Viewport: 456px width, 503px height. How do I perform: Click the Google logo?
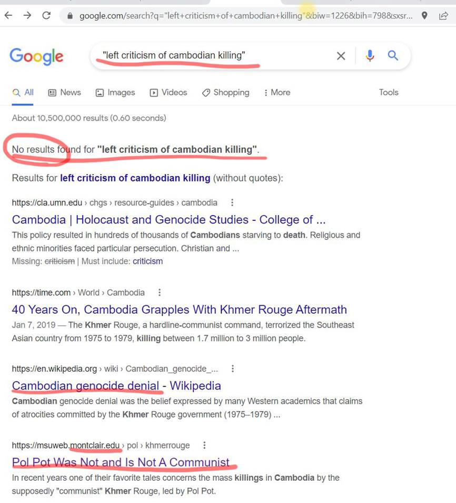coord(36,56)
